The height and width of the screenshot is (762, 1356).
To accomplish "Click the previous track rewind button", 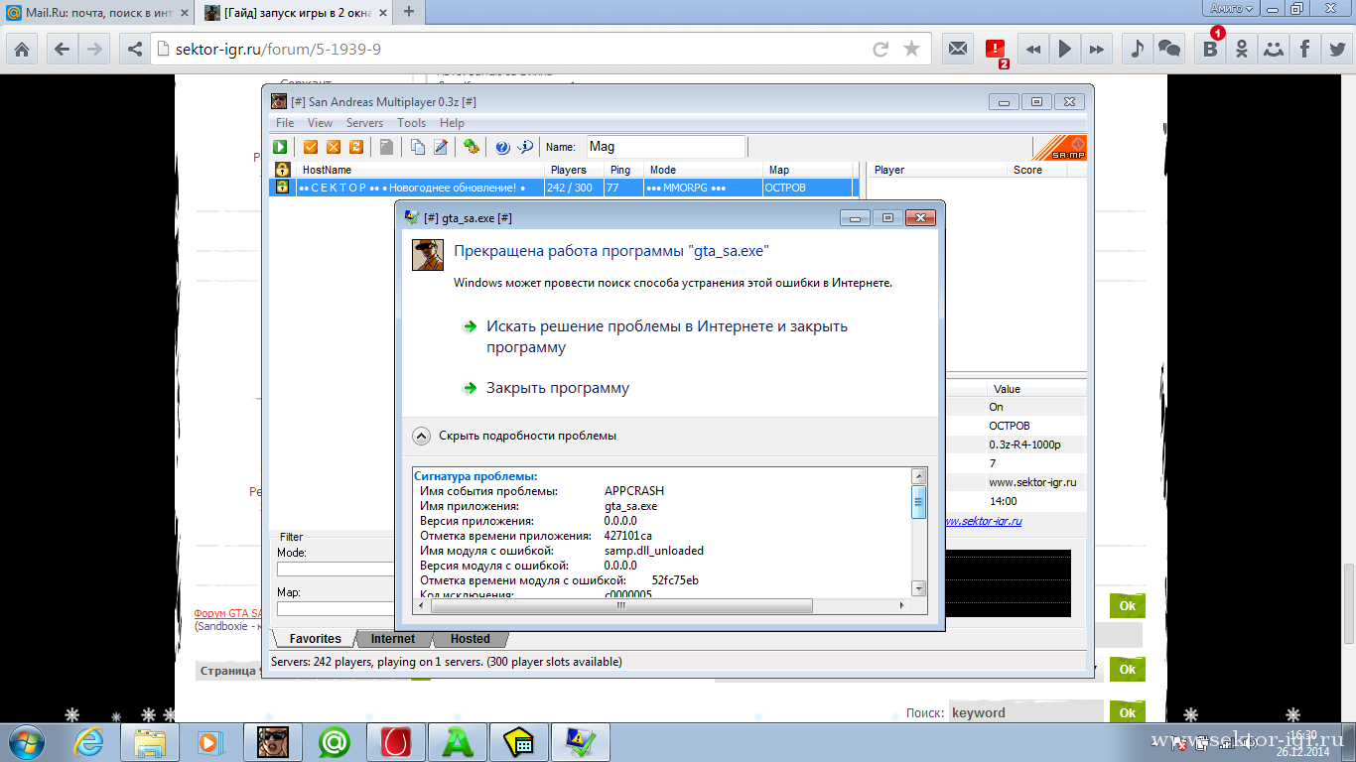I will pyautogui.click(x=1033, y=48).
